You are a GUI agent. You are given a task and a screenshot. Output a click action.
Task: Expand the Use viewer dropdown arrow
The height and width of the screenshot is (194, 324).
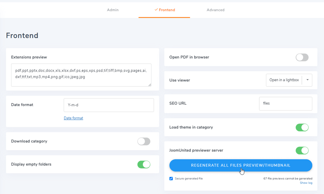click(x=307, y=80)
